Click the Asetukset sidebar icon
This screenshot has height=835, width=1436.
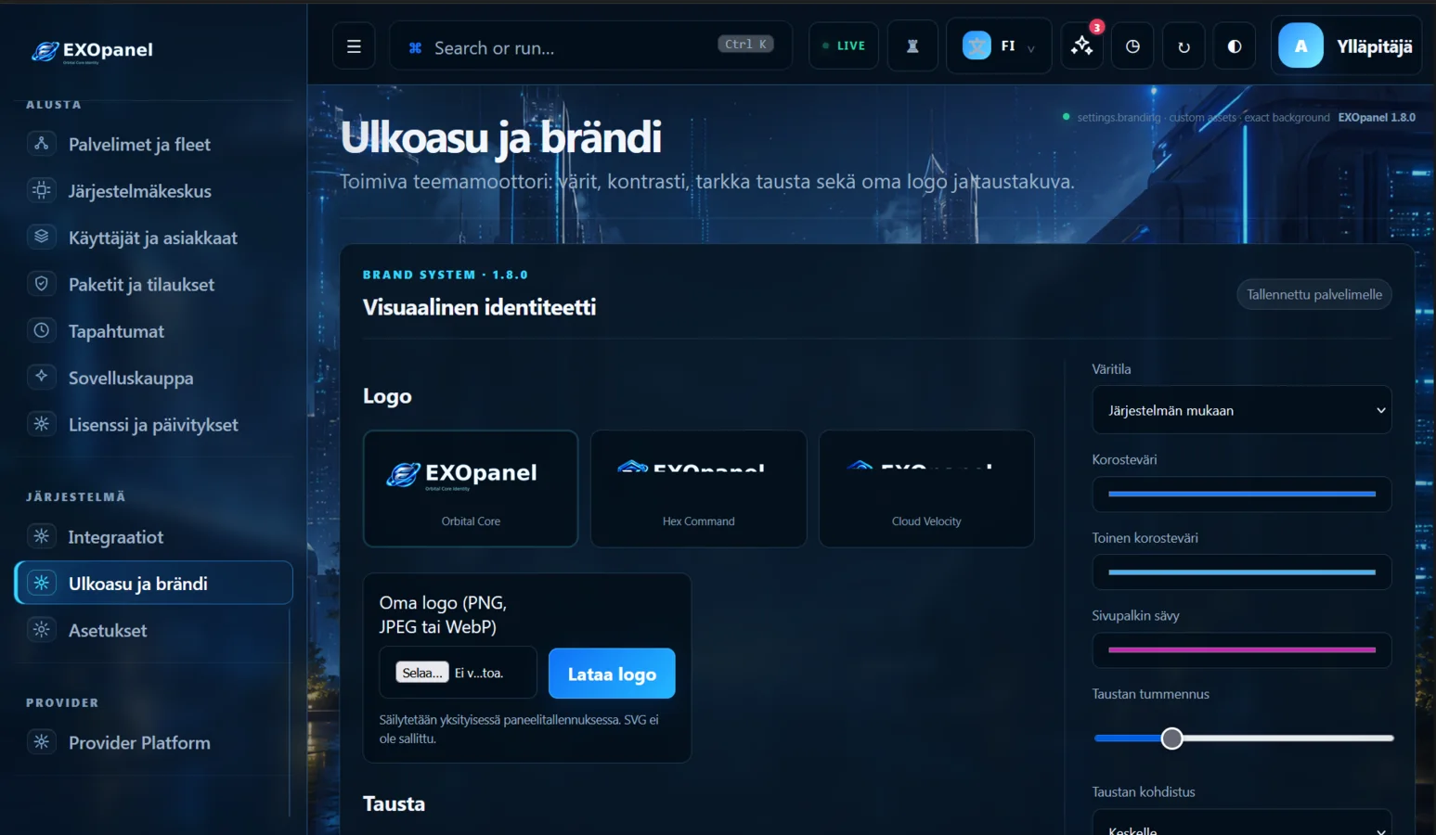(42, 630)
